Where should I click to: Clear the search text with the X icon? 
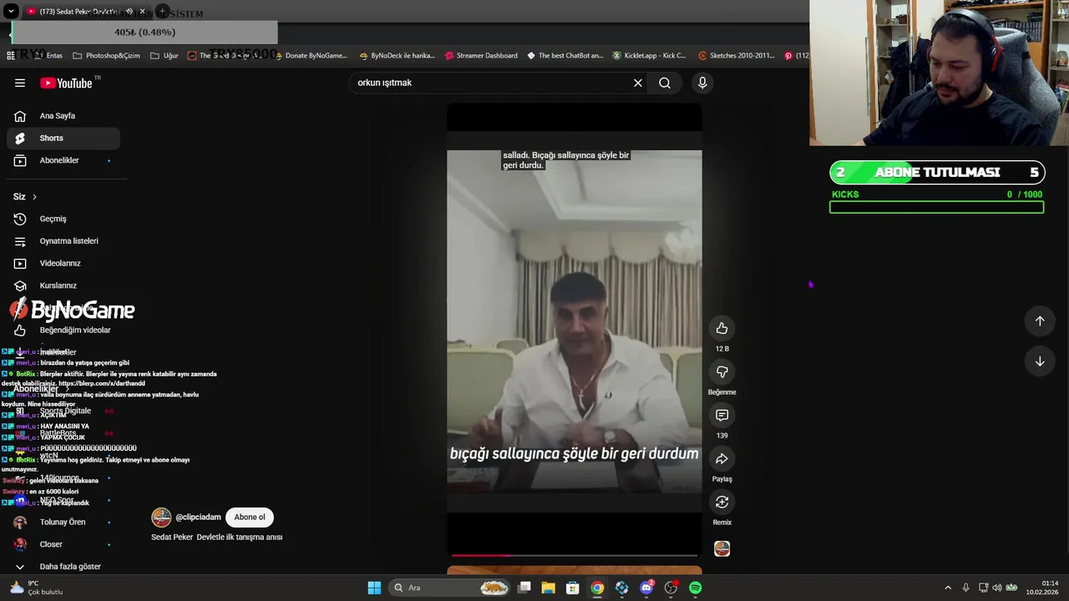[638, 83]
